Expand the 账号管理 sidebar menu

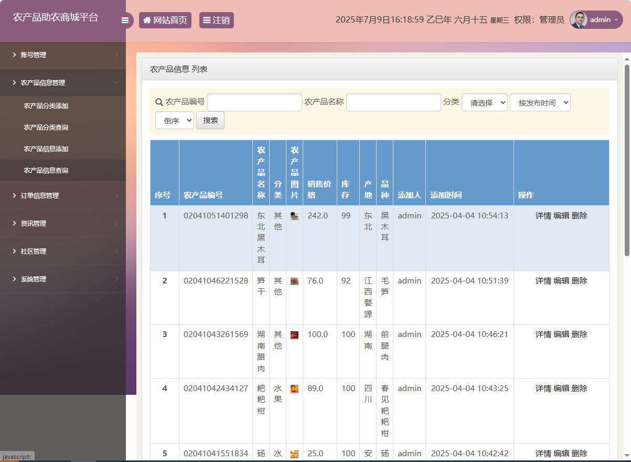63,55
